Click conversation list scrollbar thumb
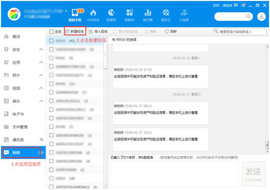Viewport: 270px width, 190px height. coord(105,52)
